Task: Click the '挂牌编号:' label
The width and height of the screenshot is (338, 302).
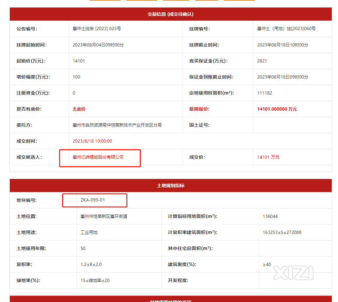Action: click(200, 29)
